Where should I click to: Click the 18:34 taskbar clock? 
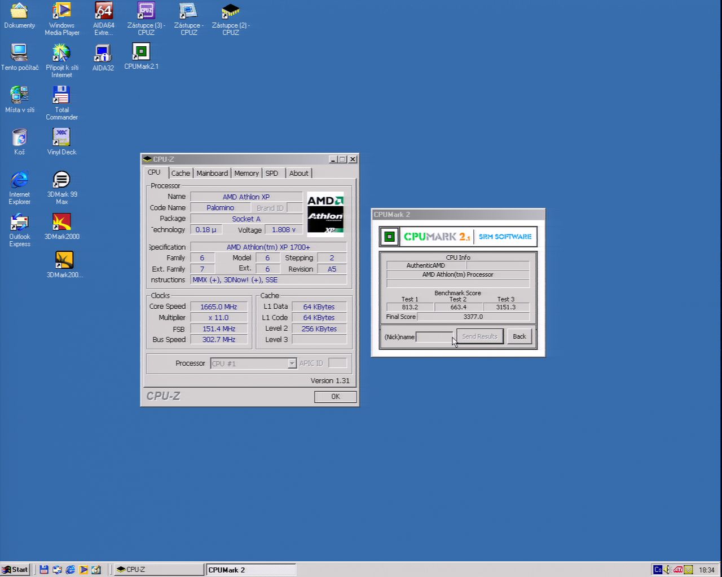[707, 570]
